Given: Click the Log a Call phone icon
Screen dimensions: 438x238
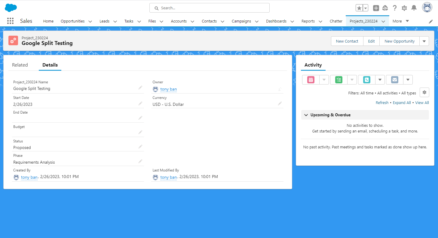Looking at the screenshot, I should pos(367,80).
